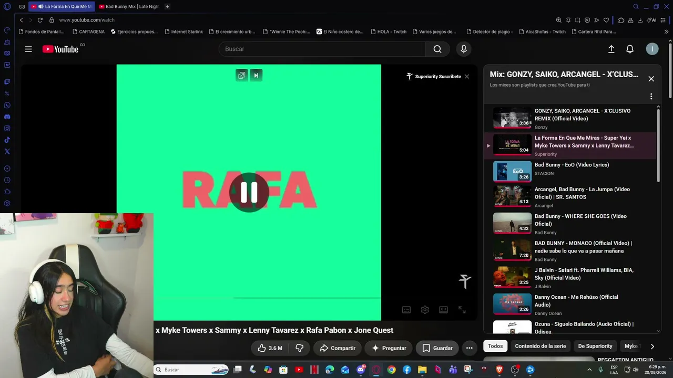
Task: Open browsing history clock in the sidebar
Action: 7,180
